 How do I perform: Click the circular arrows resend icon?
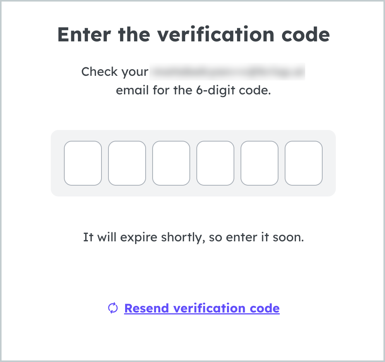pos(113,308)
